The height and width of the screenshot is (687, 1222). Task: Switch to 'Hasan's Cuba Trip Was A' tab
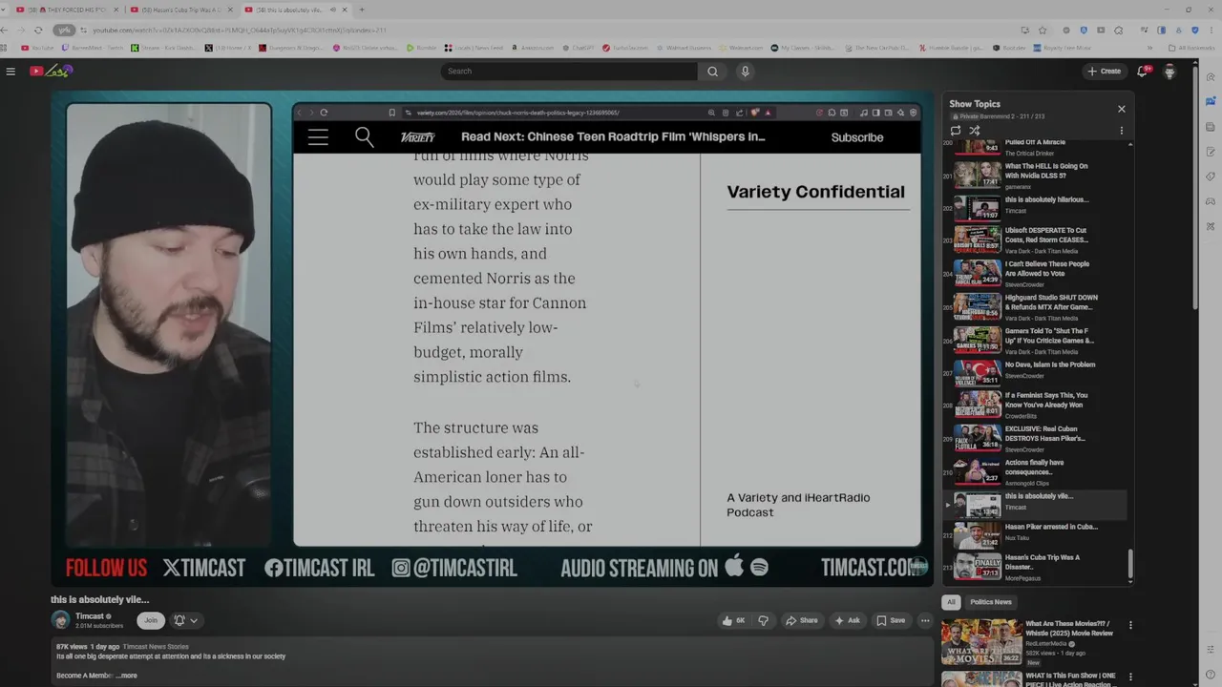click(179, 10)
